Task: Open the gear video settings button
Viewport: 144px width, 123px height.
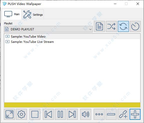Action: point(21,114)
